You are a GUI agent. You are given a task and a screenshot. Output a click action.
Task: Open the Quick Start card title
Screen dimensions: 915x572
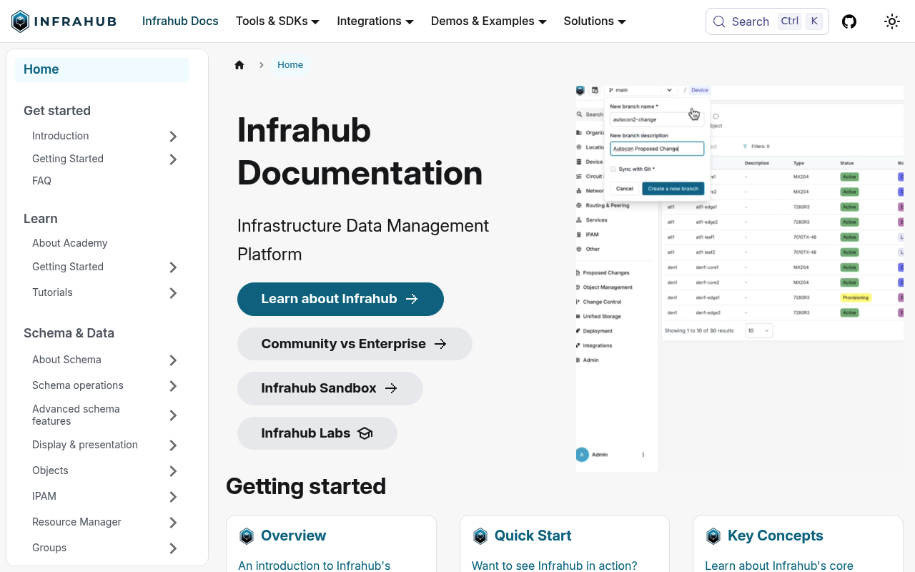click(x=533, y=536)
